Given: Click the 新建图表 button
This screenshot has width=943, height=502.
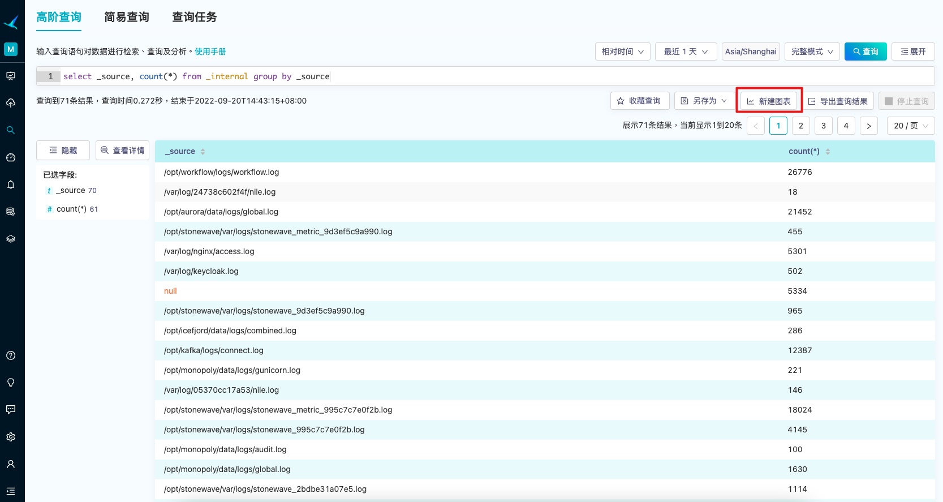Looking at the screenshot, I should (769, 101).
